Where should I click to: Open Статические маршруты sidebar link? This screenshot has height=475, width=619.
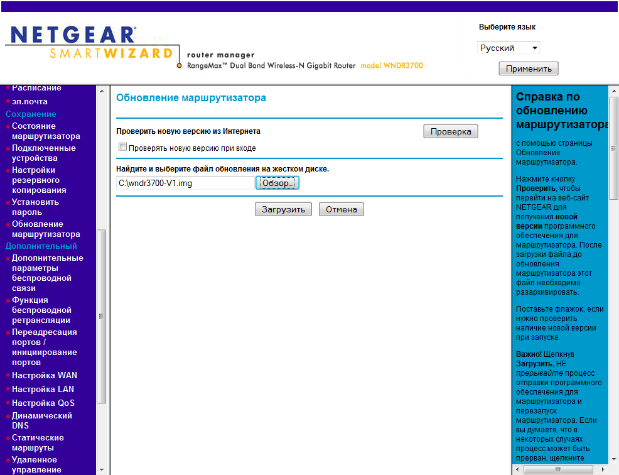pos(38,442)
